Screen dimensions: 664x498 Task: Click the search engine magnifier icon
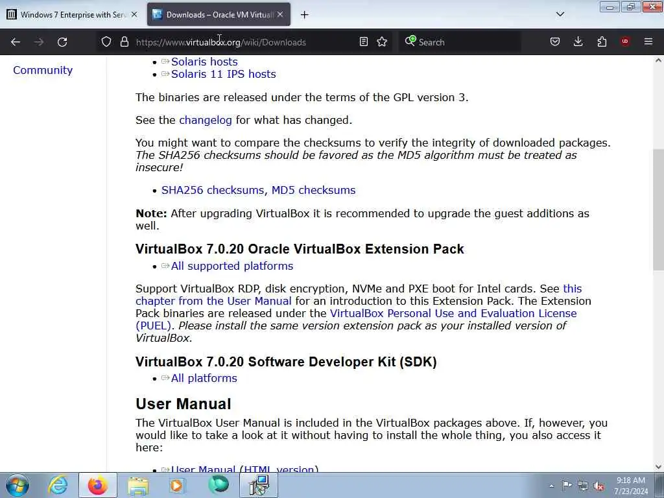pyautogui.click(x=410, y=41)
